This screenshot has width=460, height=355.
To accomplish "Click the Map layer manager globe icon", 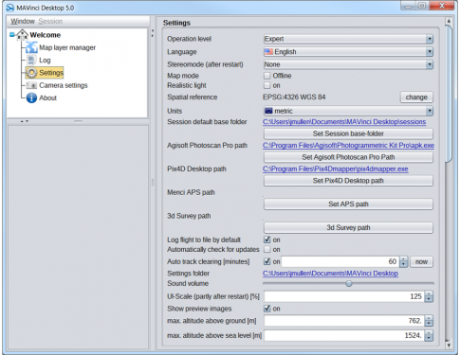I will click(31, 47).
